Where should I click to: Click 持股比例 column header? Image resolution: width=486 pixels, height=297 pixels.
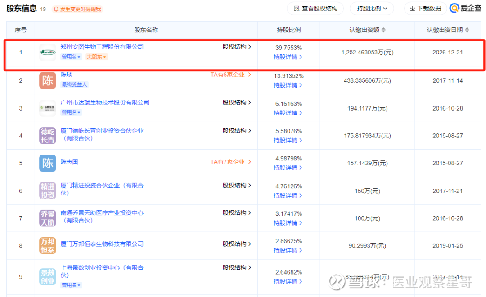click(x=289, y=30)
